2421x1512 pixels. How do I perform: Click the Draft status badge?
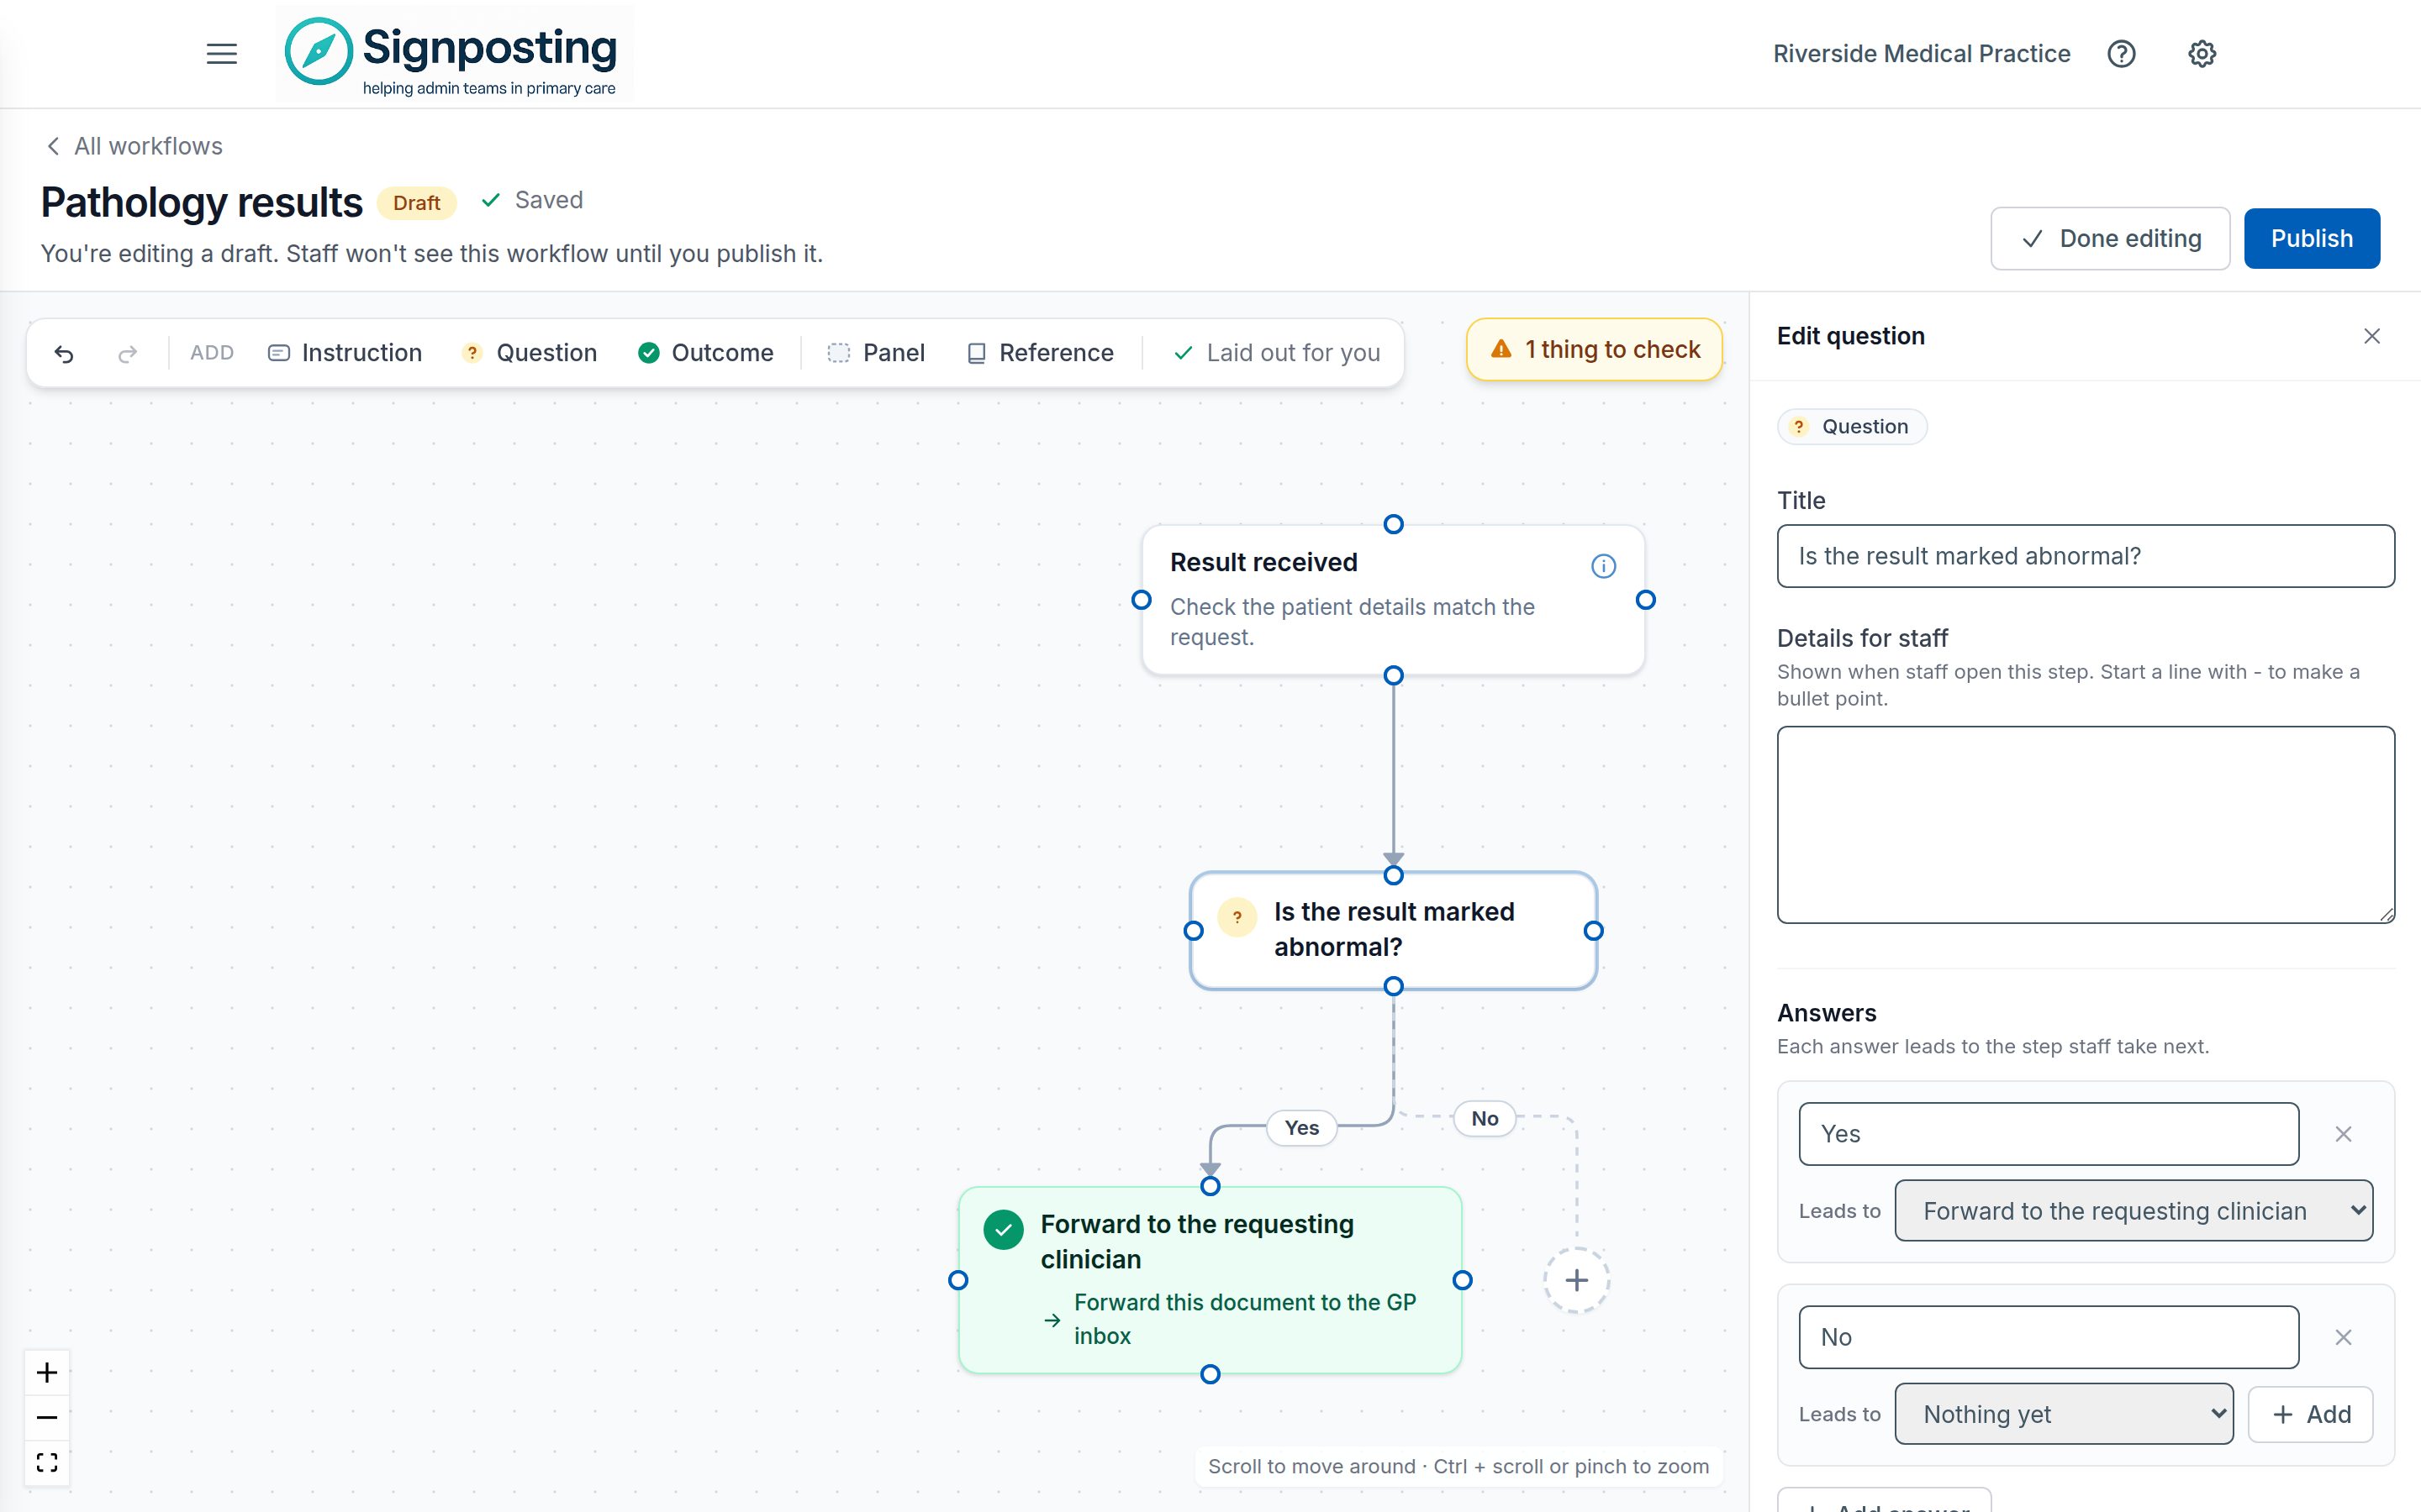(416, 203)
